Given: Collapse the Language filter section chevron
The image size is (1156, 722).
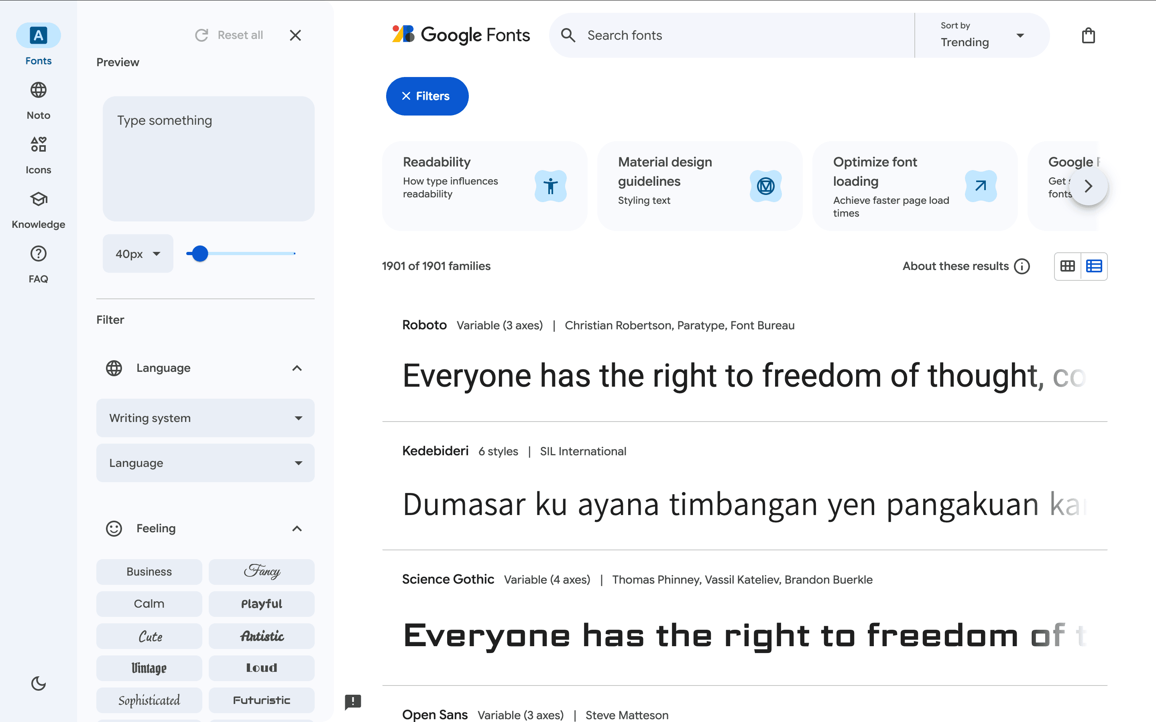Looking at the screenshot, I should click(x=297, y=368).
